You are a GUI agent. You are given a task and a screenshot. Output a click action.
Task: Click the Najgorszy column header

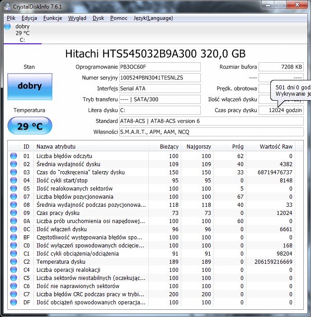point(197,147)
